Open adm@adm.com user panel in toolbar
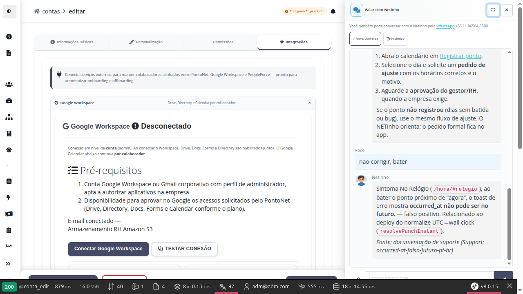 (x=267, y=287)
